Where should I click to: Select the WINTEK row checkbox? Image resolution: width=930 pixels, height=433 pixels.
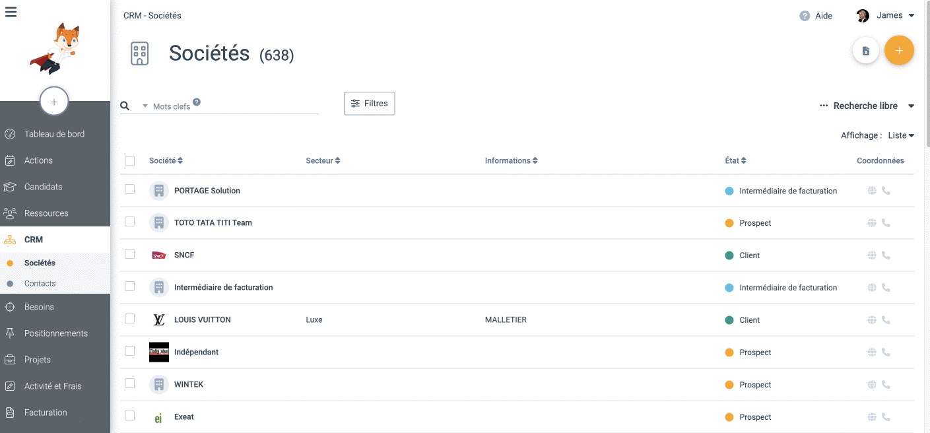click(129, 383)
